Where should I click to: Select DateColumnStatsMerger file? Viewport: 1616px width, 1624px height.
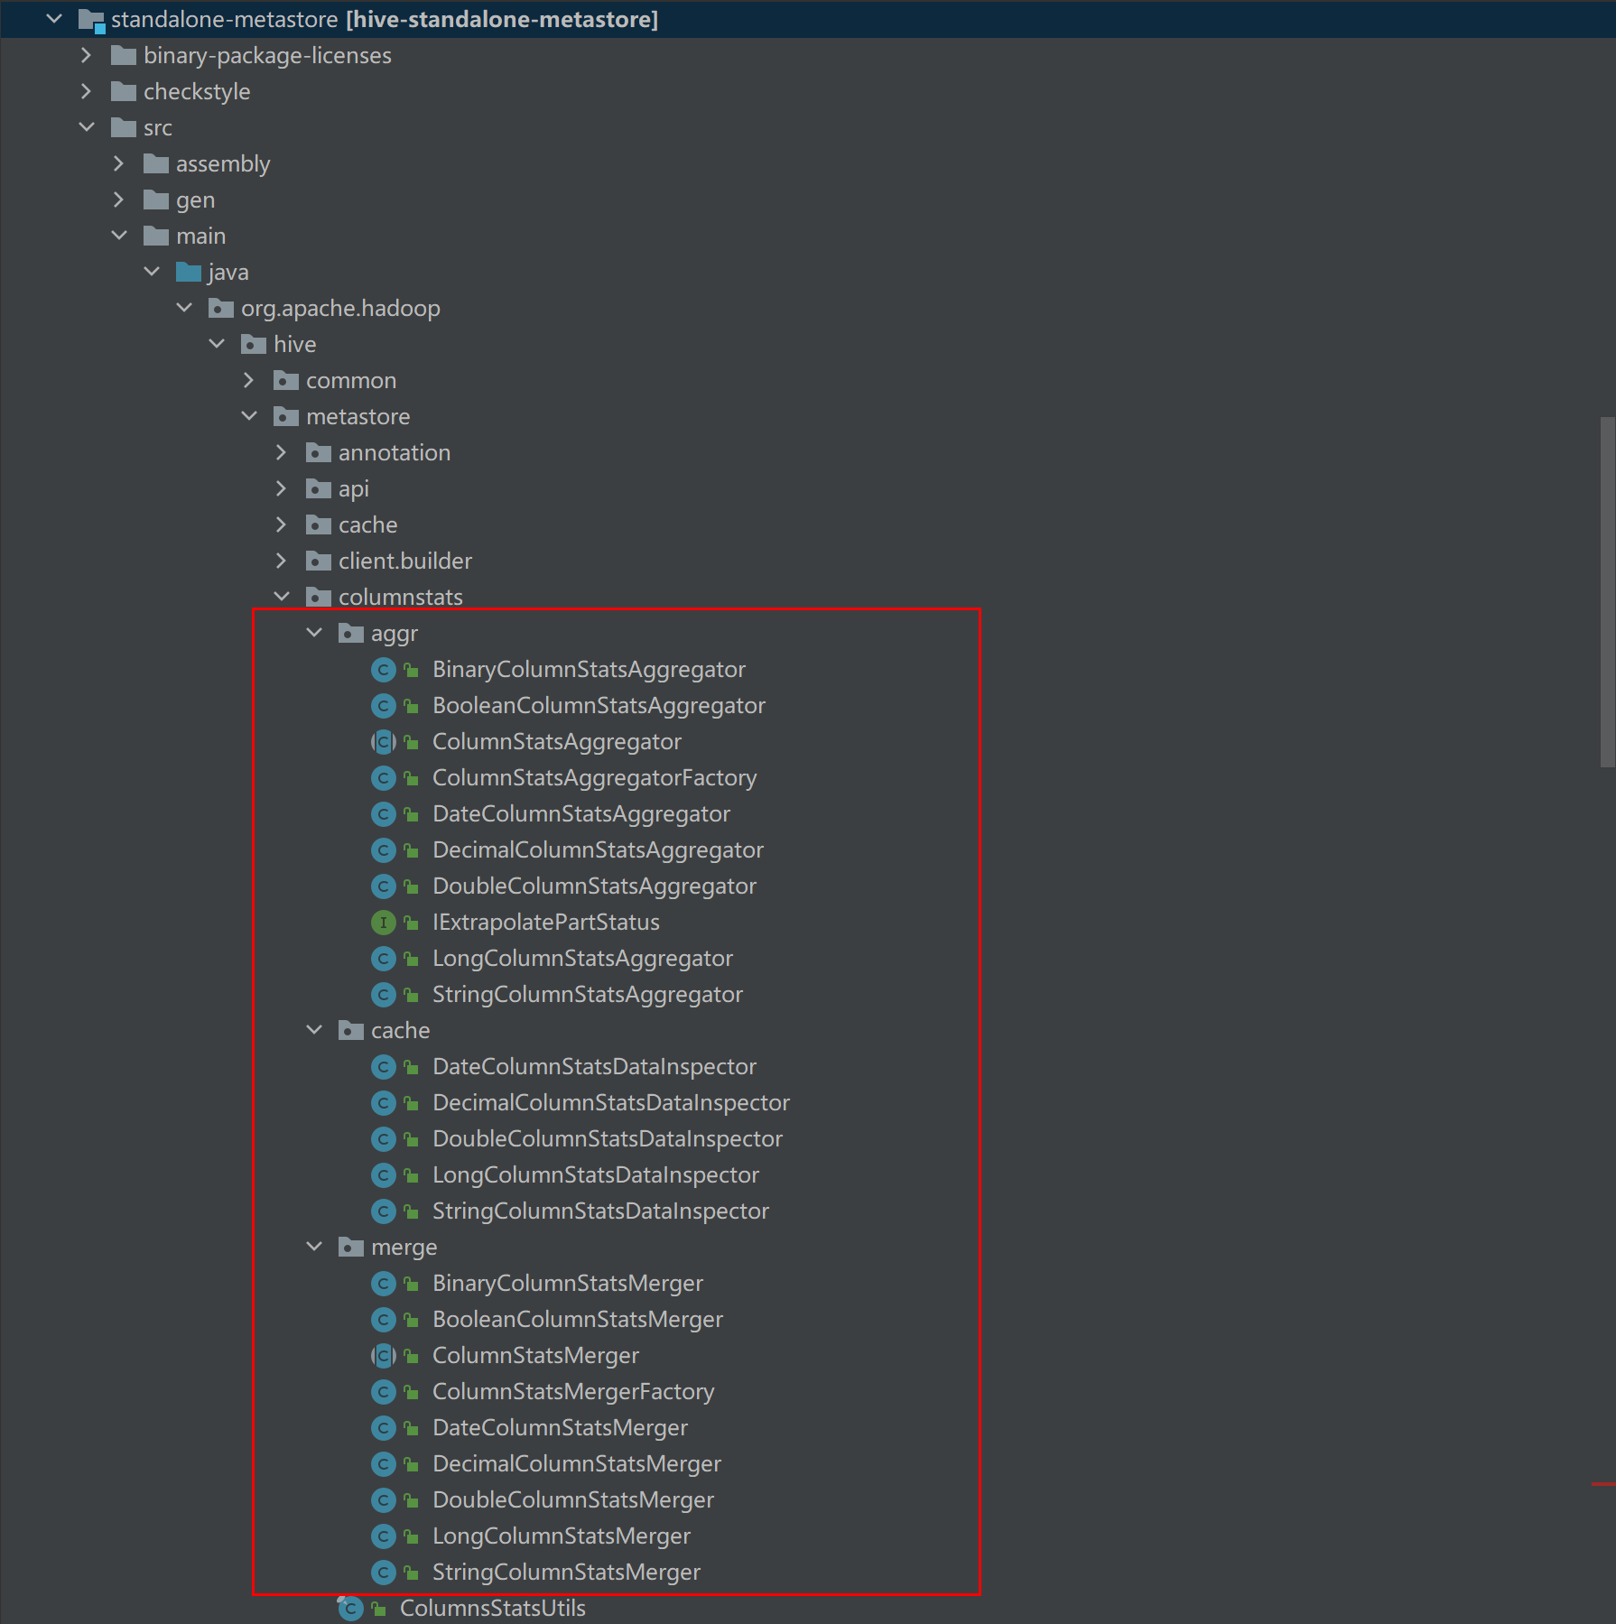point(560,1428)
